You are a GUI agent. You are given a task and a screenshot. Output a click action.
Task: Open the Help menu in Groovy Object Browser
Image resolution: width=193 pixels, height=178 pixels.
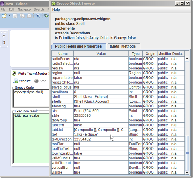pos(56,10)
